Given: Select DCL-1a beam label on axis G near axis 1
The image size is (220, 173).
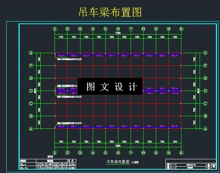Looking at the screenshot, I should pos(61,56).
